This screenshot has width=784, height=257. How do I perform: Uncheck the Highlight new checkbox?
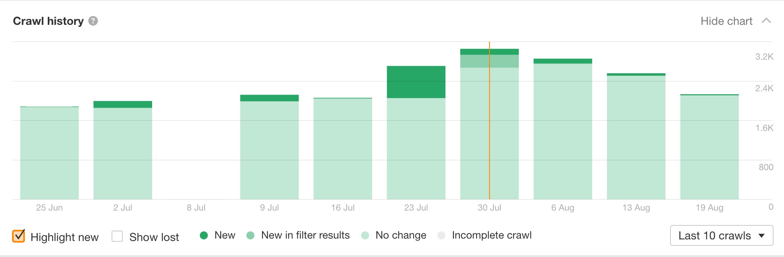19,236
